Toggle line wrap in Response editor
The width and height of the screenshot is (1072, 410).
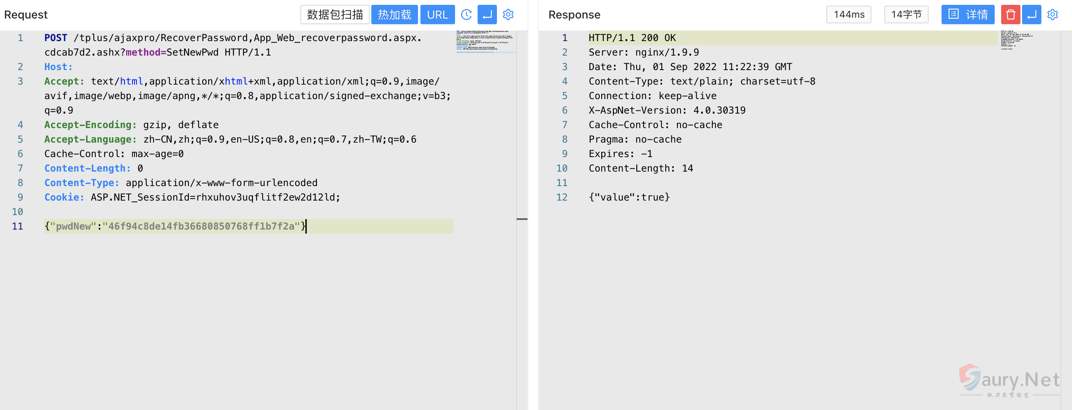tap(1031, 15)
